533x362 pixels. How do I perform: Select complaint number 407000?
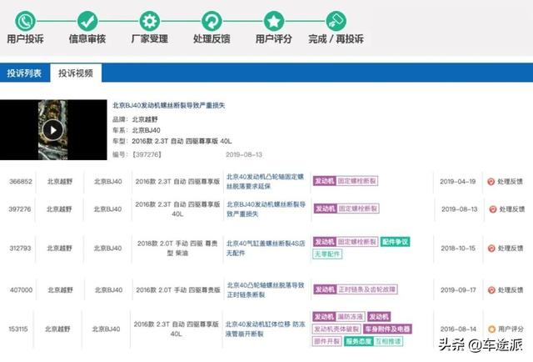point(21,289)
